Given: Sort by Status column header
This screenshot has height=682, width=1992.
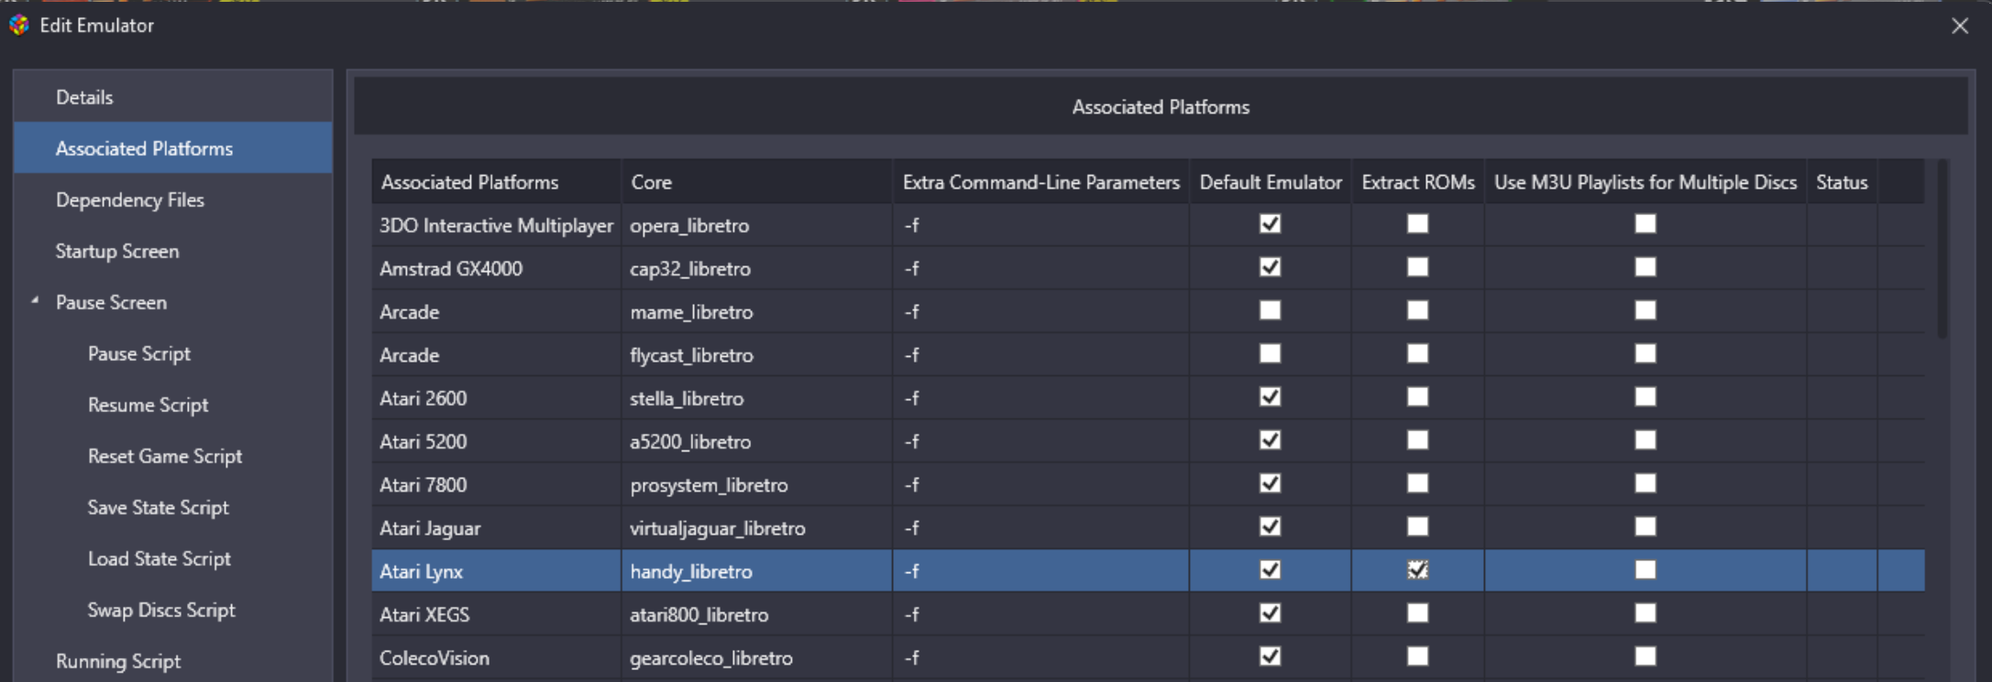Looking at the screenshot, I should (x=1842, y=182).
